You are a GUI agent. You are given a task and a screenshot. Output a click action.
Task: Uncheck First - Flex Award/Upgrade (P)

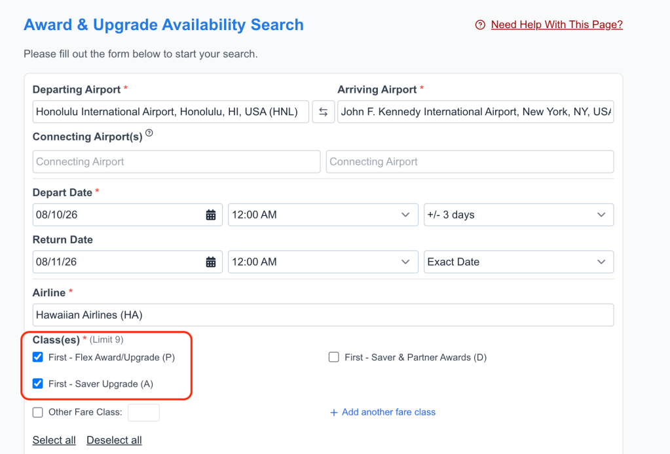[x=38, y=357]
